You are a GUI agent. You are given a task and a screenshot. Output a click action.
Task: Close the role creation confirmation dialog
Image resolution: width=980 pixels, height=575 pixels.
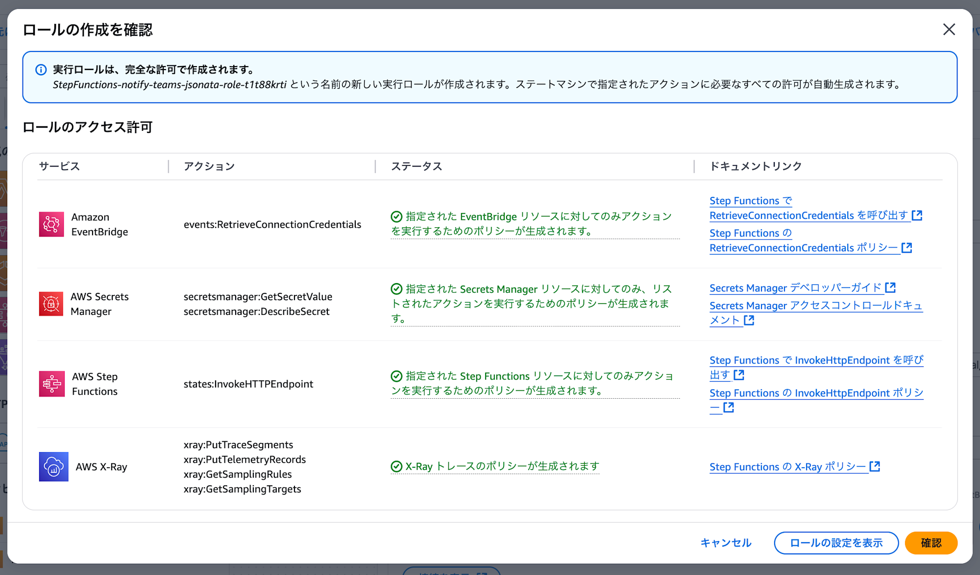coord(949,29)
